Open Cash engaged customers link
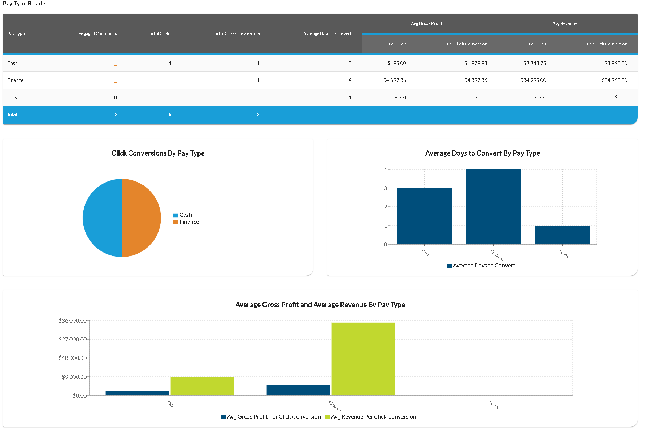Viewport: 647px width, 429px height. point(116,63)
